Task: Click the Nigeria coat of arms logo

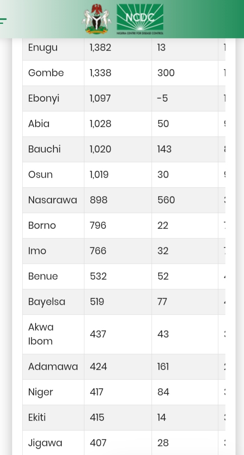Action: point(96,19)
